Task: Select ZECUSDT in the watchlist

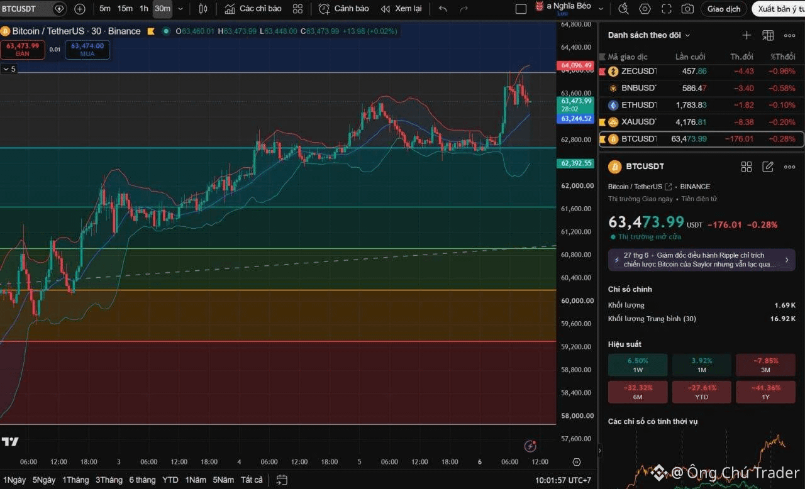Action: tap(701, 72)
